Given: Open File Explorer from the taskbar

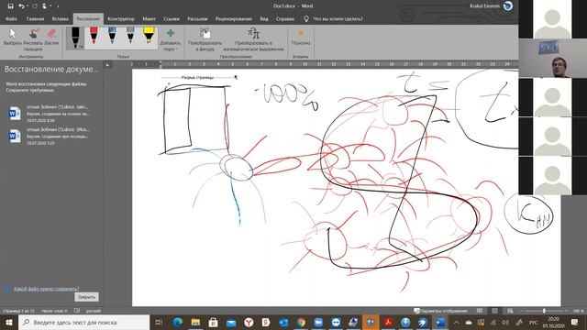Looking at the screenshot, I should (x=195, y=322).
